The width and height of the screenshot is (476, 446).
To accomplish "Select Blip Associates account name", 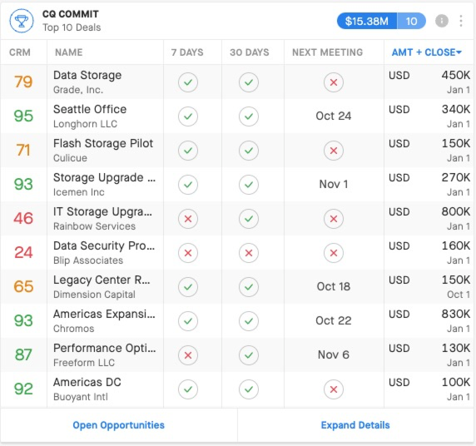I will [88, 260].
